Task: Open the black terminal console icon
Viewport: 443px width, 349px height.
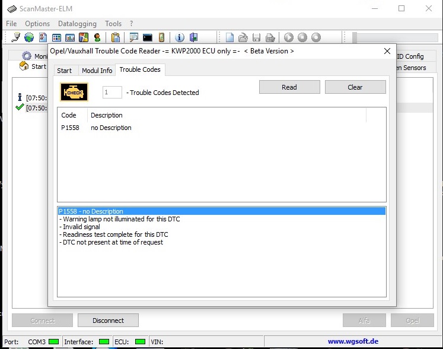Action: click(x=148, y=37)
